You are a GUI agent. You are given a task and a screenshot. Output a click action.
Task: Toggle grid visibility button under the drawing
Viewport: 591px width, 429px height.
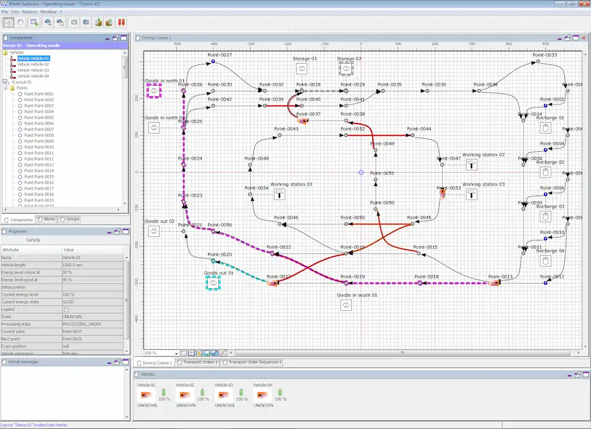pos(191,353)
